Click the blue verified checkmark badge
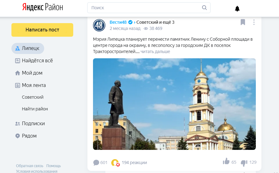 pyautogui.click(x=130, y=22)
